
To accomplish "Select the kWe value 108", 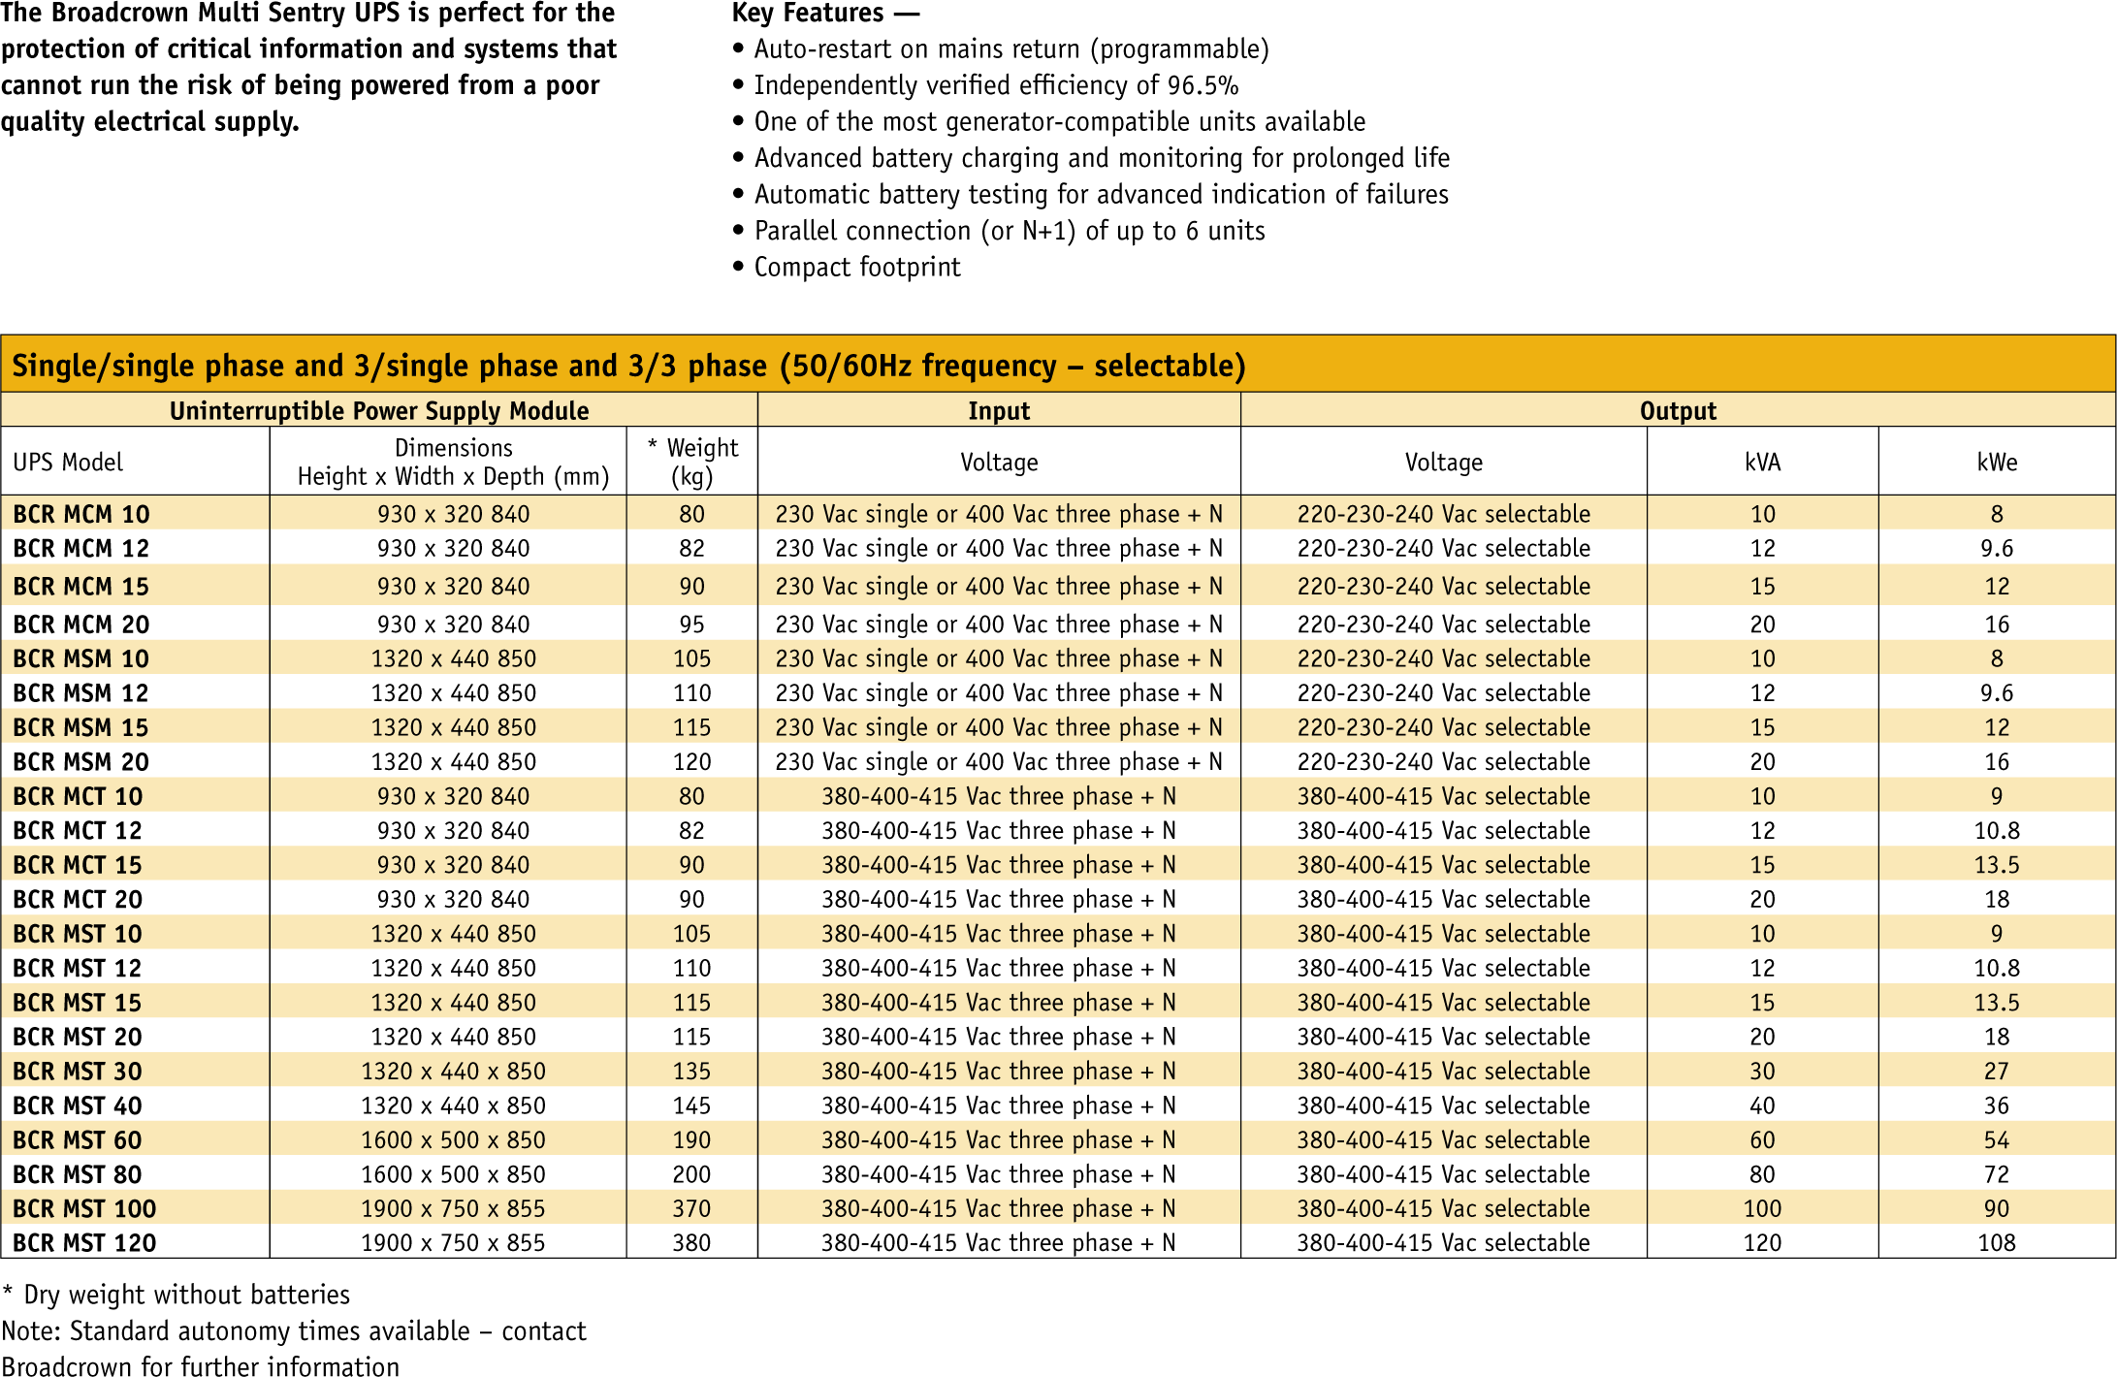I will tap(1997, 1243).
